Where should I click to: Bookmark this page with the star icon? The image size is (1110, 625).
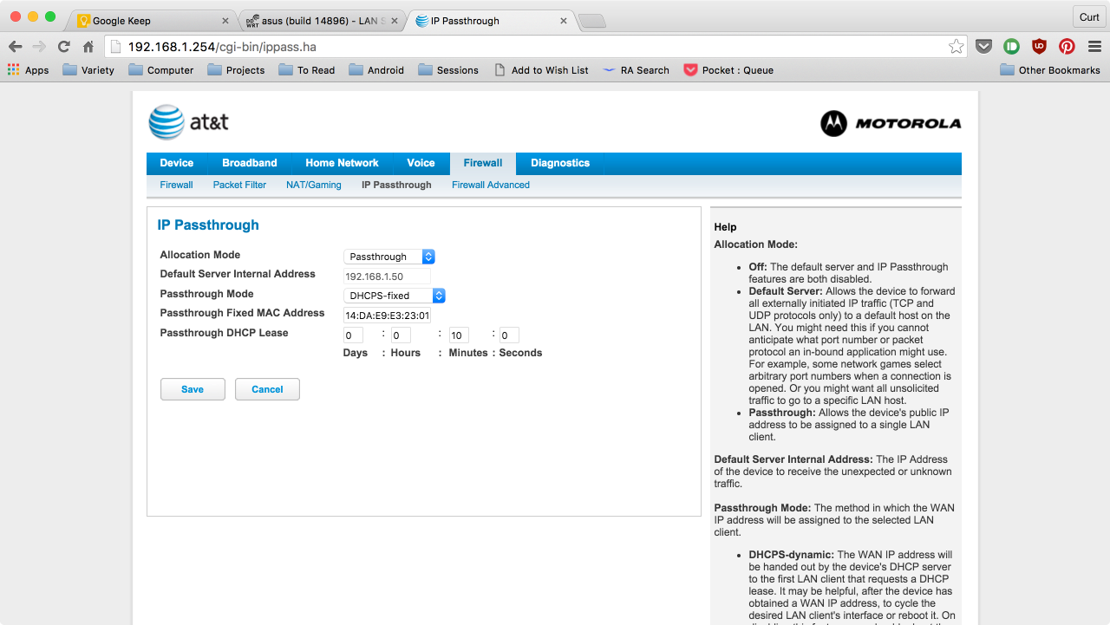click(x=956, y=47)
